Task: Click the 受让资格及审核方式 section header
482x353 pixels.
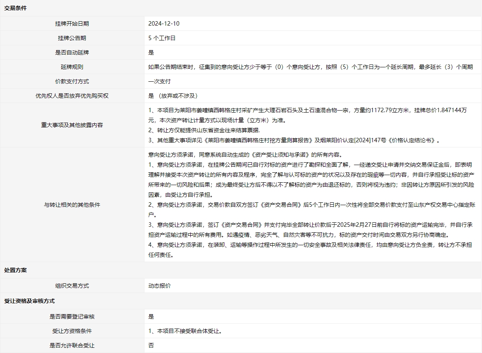Action: coord(29,301)
